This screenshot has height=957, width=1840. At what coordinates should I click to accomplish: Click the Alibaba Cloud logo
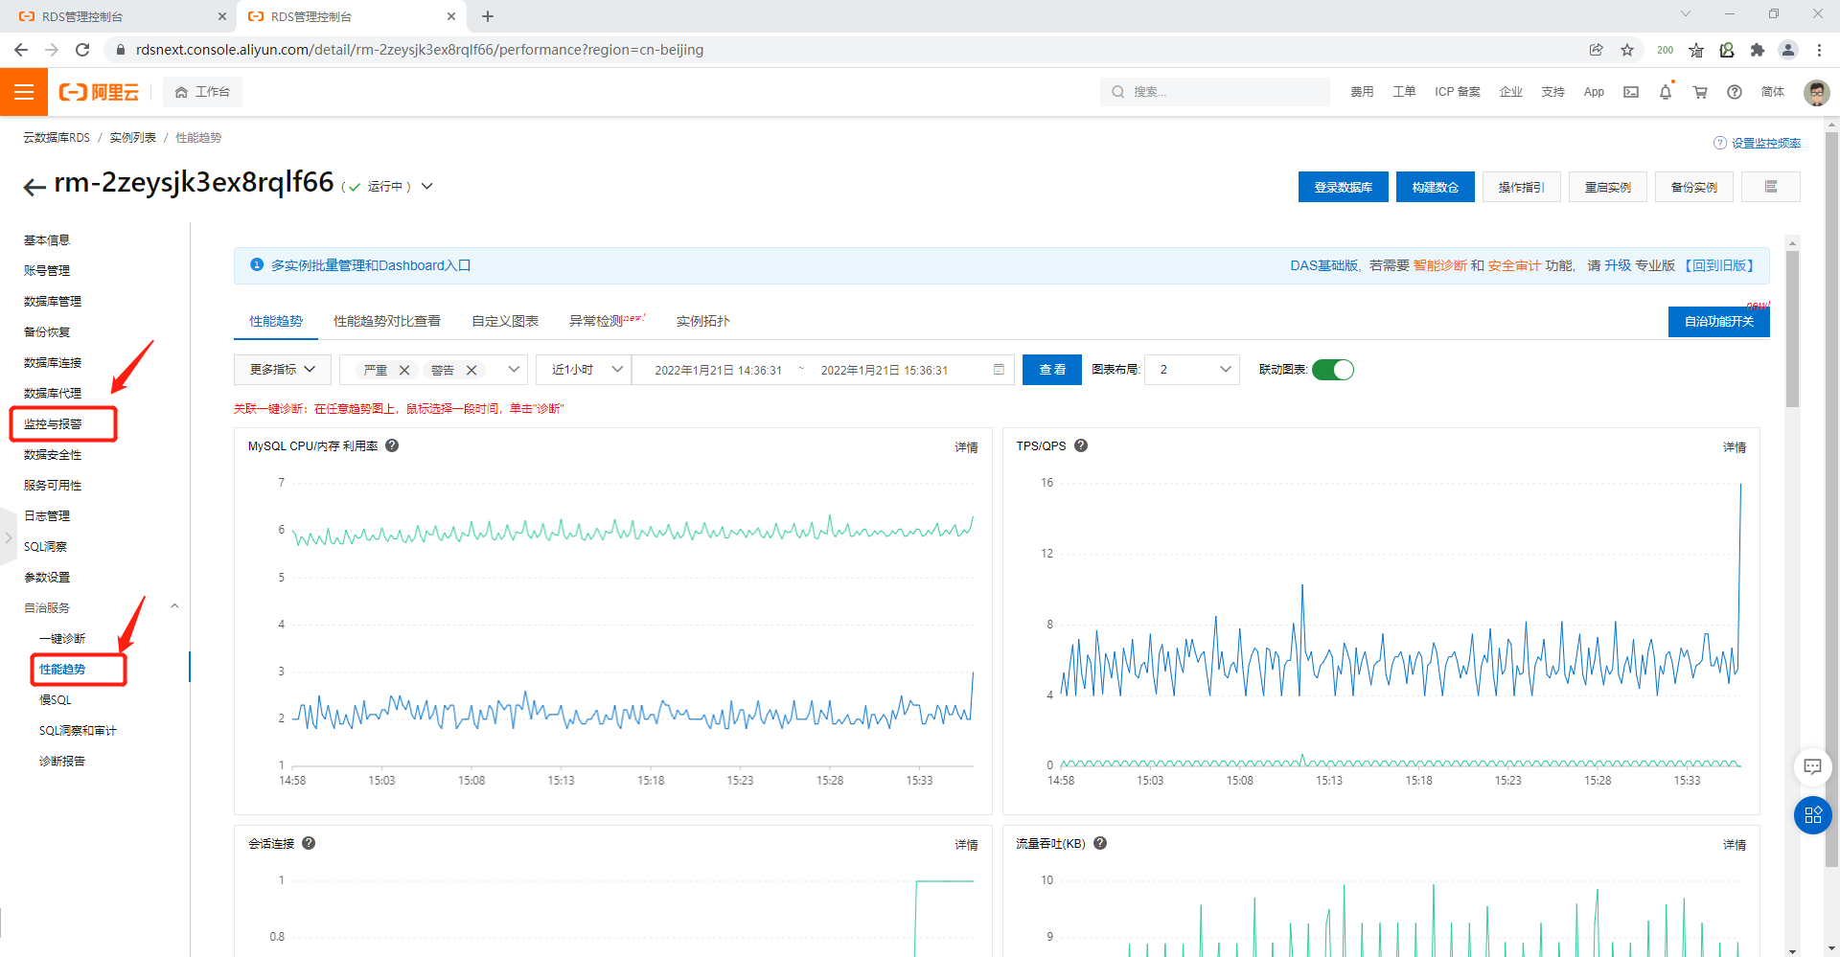(x=99, y=92)
